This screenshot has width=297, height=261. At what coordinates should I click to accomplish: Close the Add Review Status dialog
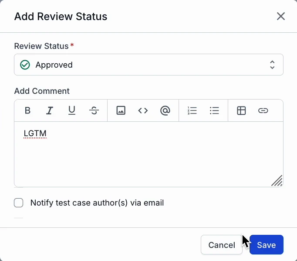[281, 16]
